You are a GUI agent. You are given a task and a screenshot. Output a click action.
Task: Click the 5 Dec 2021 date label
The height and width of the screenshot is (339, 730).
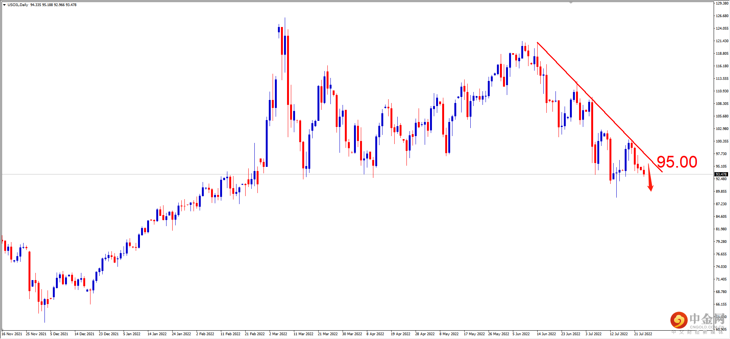pos(59,334)
